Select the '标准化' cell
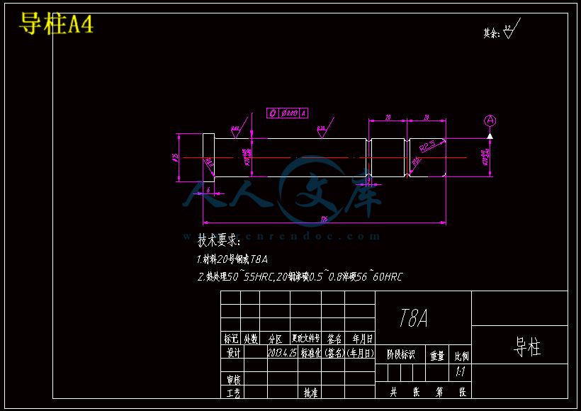The width and height of the screenshot is (581, 411). click(x=310, y=353)
